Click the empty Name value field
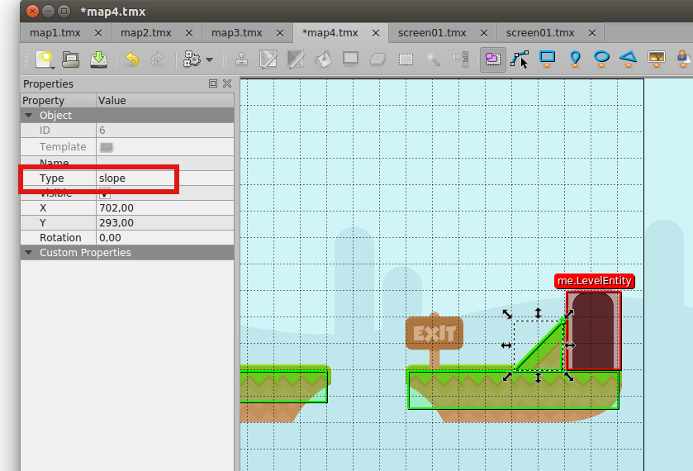 (x=165, y=163)
